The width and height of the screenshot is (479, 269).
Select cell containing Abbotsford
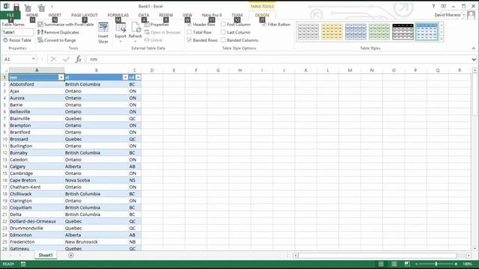click(x=37, y=84)
